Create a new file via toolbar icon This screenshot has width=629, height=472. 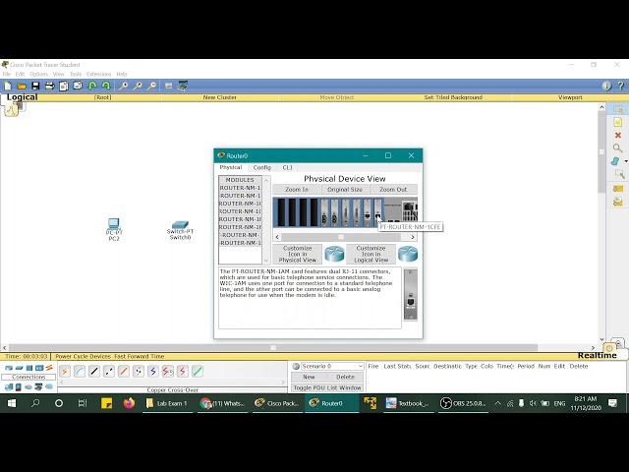tap(8, 86)
